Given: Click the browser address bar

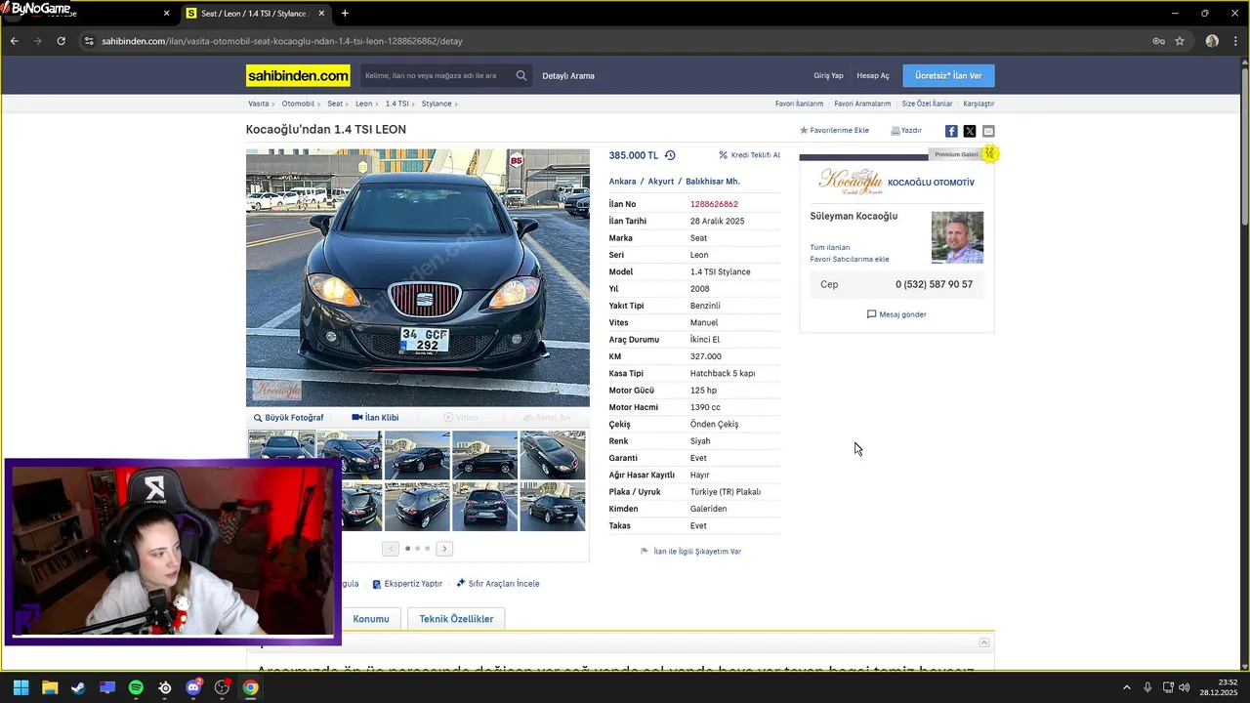Looking at the screenshot, I should 615,41.
